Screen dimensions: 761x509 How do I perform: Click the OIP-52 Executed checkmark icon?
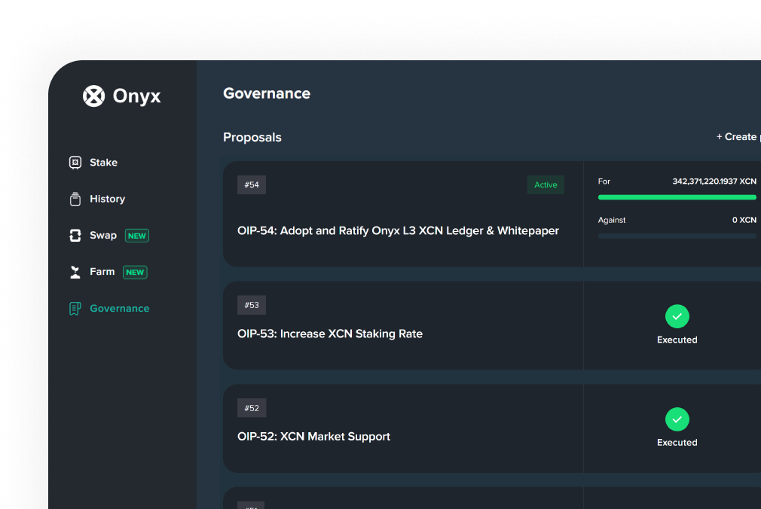click(677, 419)
